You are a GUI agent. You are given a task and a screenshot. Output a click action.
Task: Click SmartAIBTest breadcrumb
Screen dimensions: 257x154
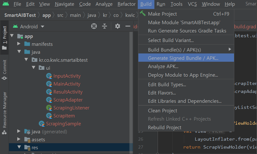(20, 15)
